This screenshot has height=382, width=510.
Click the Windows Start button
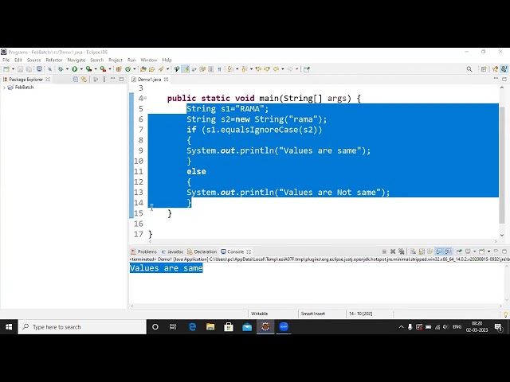[x=10, y=326]
